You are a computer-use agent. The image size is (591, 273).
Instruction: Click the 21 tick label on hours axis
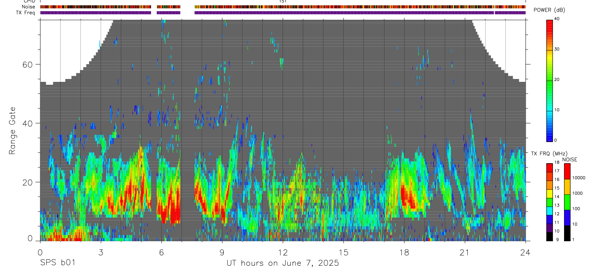coord(465,252)
